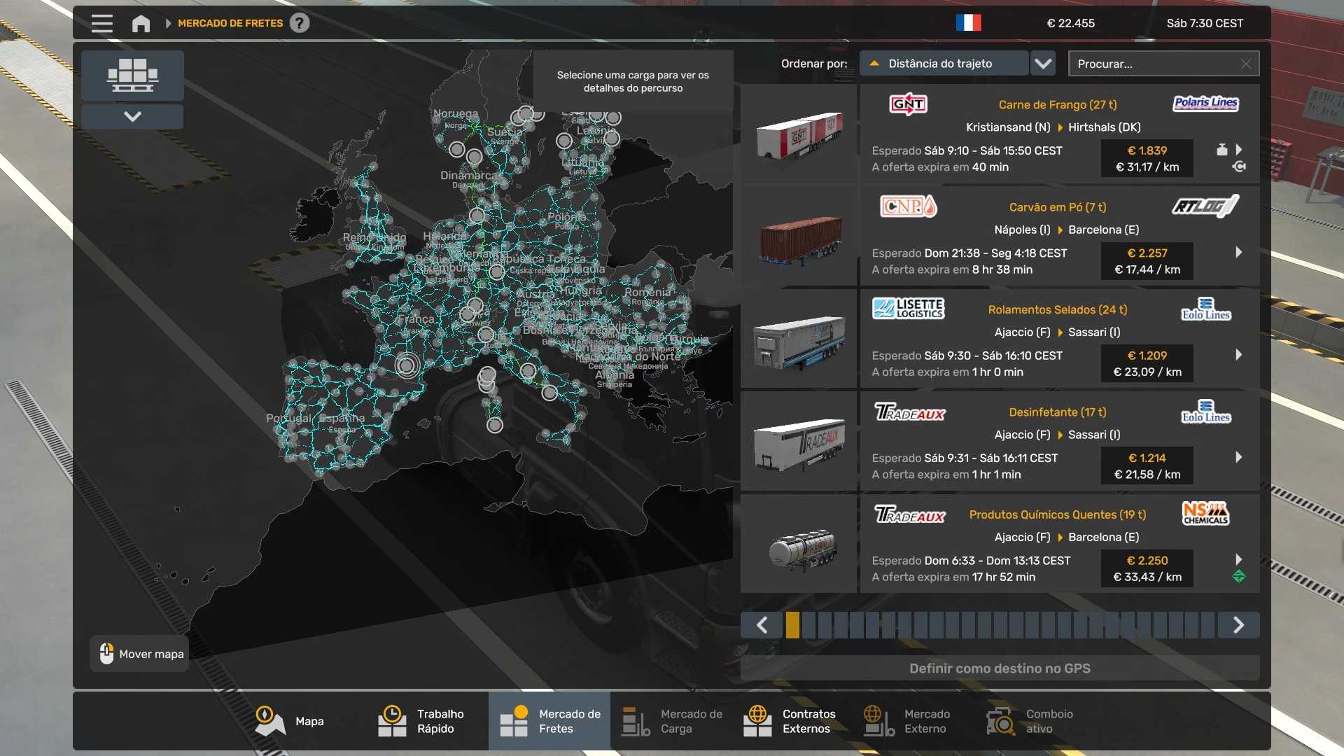Go to the next page of job offers
This screenshot has width=1344, height=756.
coord(1238,624)
